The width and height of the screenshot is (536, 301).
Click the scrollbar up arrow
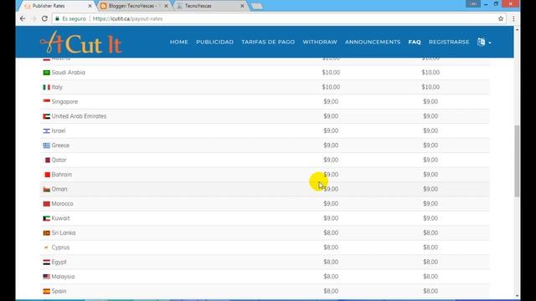[x=517, y=30]
